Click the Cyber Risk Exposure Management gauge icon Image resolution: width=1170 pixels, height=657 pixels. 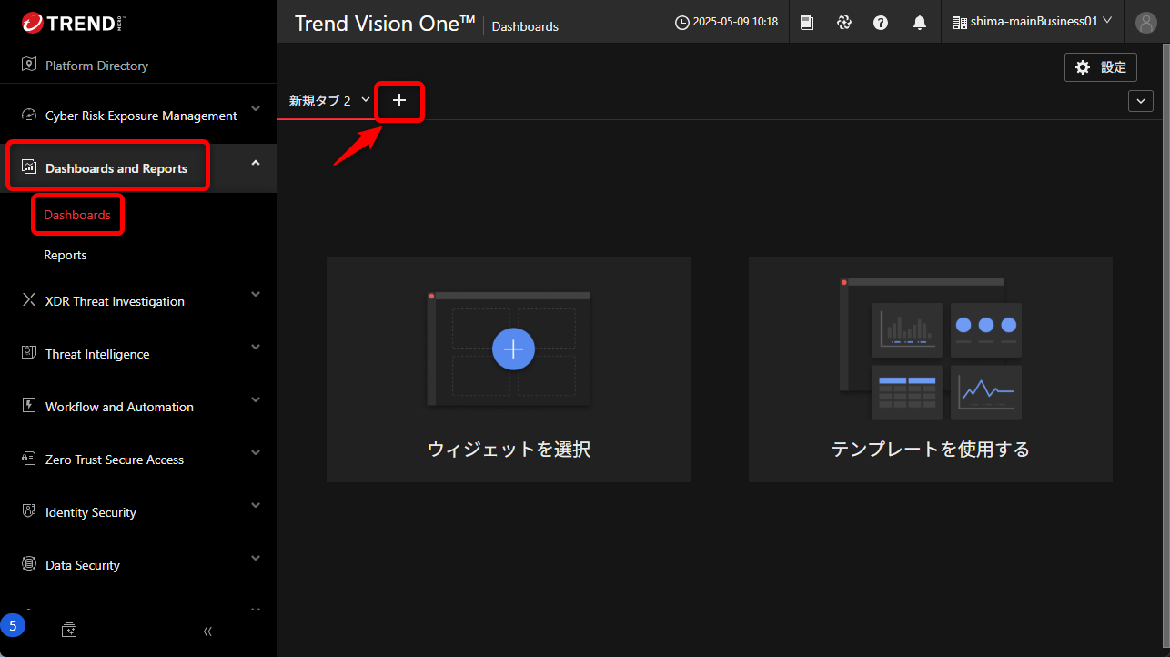click(x=28, y=116)
